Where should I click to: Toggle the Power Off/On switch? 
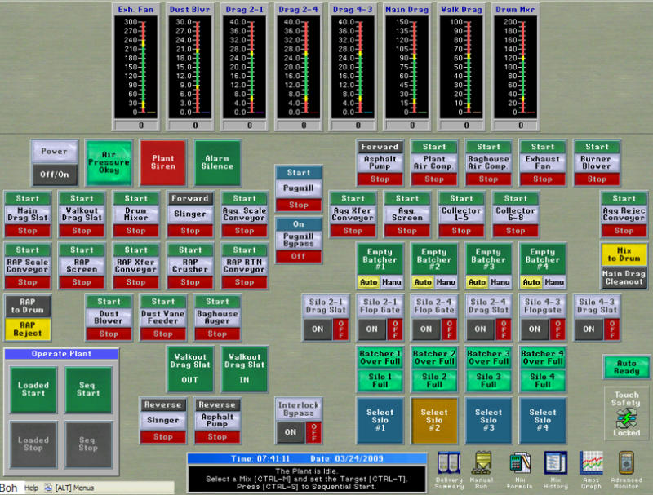pyautogui.click(x=55, y=174)
